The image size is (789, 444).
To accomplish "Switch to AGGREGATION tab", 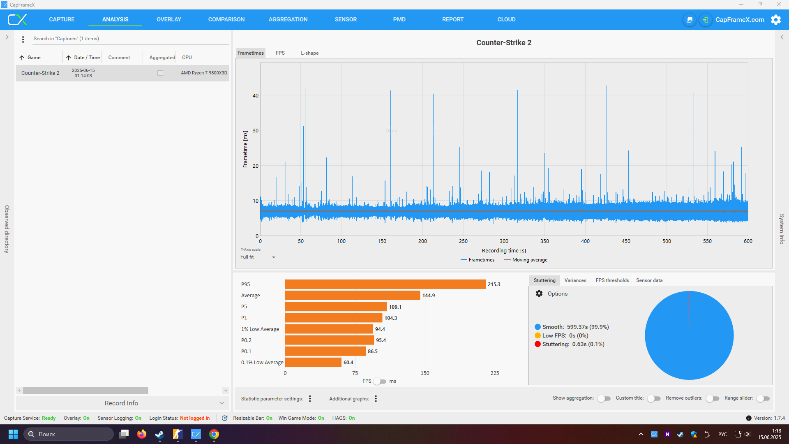I will 288,20.
